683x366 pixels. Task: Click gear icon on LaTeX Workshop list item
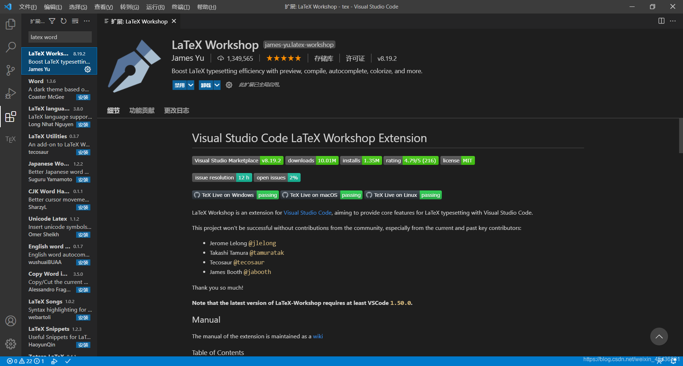click(88, 69)
